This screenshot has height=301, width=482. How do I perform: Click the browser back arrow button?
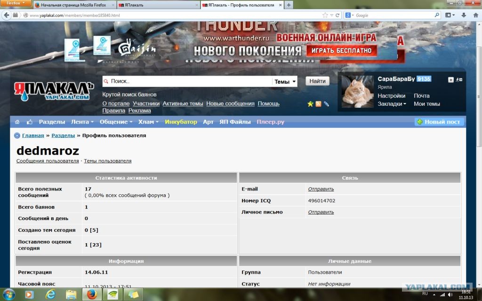[x=7, y=15]
